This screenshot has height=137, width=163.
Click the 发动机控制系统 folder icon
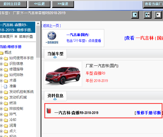6,92
